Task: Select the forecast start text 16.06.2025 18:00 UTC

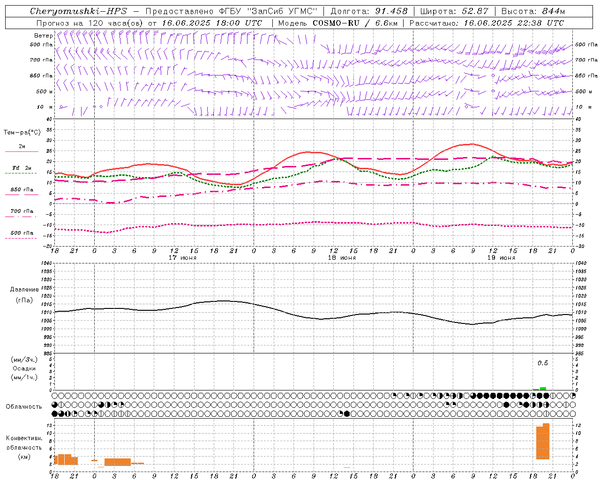Action: point(212,22)
